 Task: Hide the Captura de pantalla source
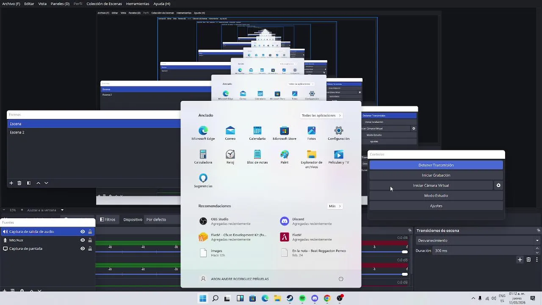83,249
